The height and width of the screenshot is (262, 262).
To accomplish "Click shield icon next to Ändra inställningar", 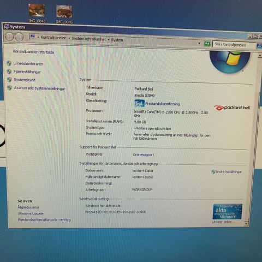I will 213,171.
